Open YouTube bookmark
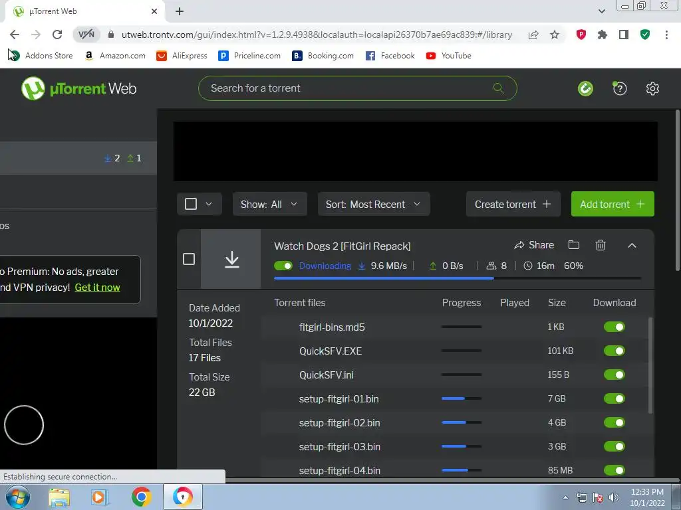The width and height of the screenshot is (681, 510). (x=449, y=56)
